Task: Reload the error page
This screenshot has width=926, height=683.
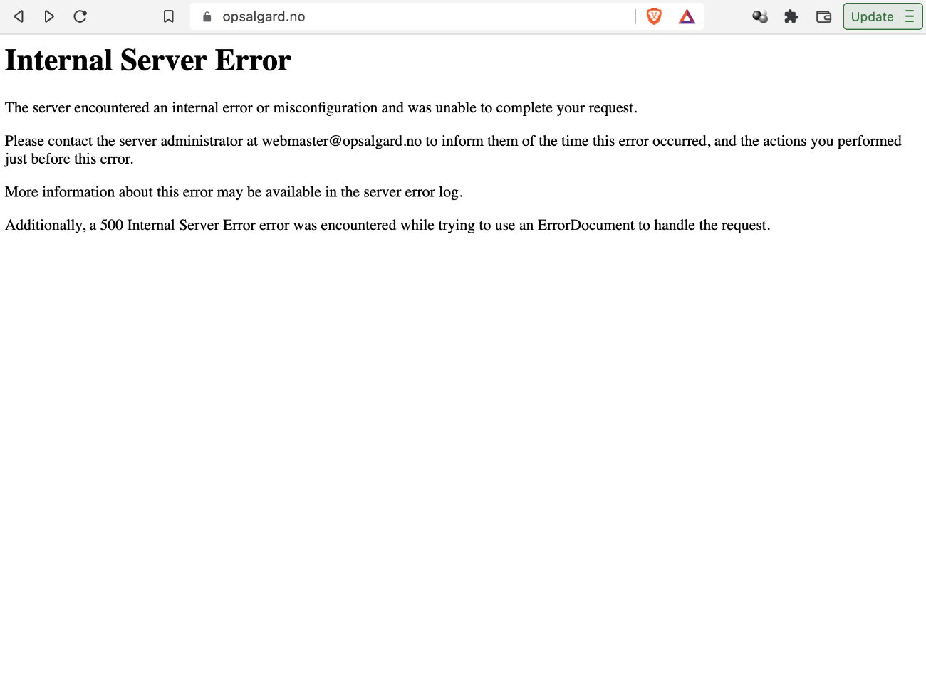Action: tap(80, 16)
